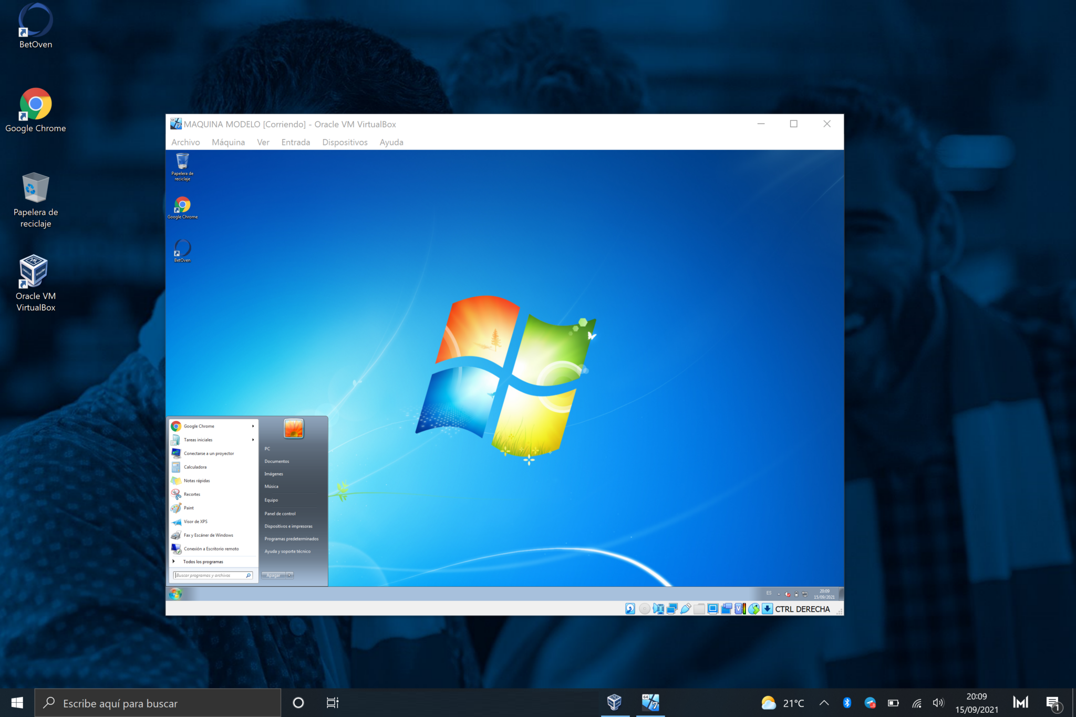Viewport: 1076px width, 717px height.
Task: Click the hard disk activity indicator in VirtualBox status bar
Action: coord(630,609)
